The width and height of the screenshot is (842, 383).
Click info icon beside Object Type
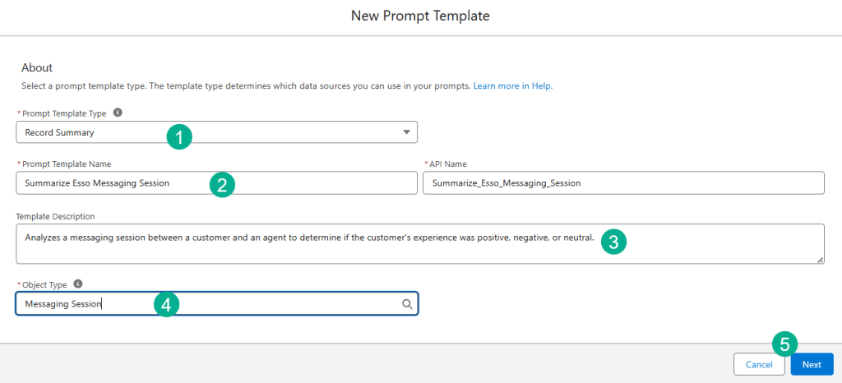click(78, 284)
